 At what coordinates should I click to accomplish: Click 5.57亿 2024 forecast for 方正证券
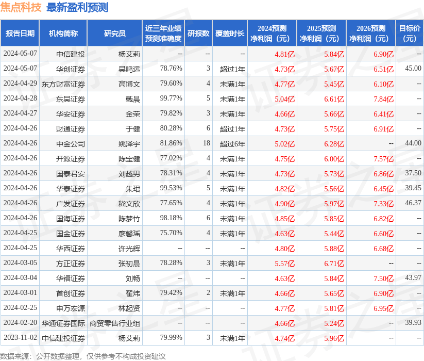[x=284, y=264]
